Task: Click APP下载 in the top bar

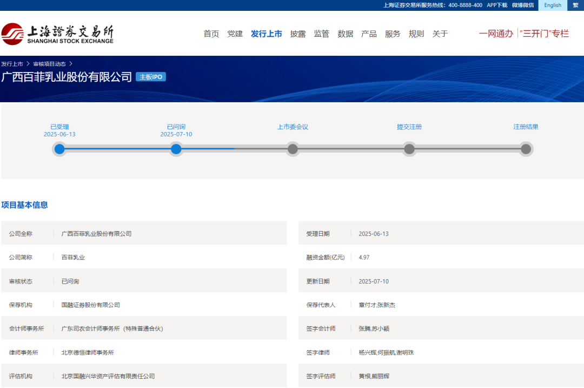Action: 497,5
